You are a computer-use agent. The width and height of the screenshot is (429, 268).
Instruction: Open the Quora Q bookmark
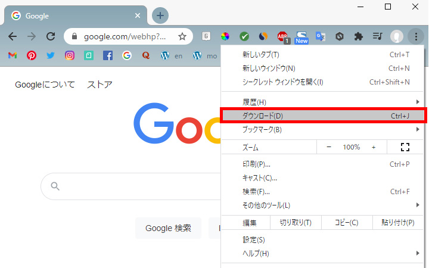(x=146, y=55)
